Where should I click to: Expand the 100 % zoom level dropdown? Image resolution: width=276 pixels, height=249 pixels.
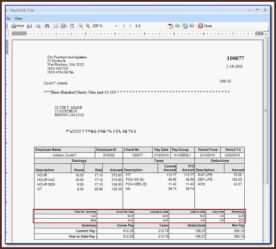point(116,26)
